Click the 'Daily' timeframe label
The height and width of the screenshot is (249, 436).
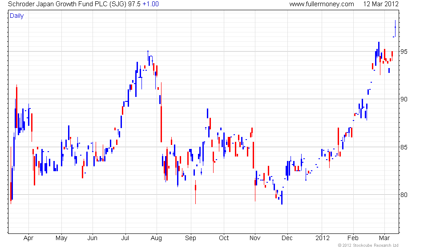point(17,16)
